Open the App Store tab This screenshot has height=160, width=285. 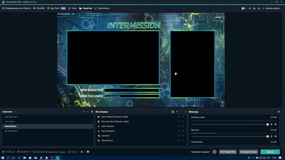click(57, 8)
